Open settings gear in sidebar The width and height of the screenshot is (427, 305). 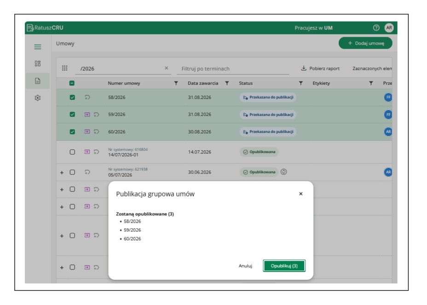tap(38, 98)
